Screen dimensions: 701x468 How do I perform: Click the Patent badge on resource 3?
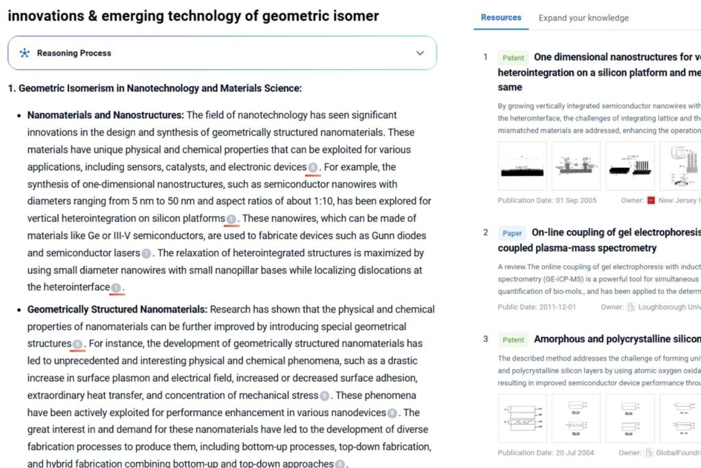click(x=513, y=340)
